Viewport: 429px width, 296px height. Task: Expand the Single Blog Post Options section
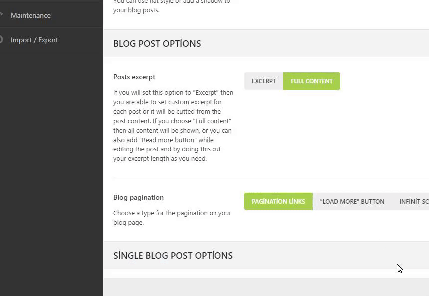173,256
